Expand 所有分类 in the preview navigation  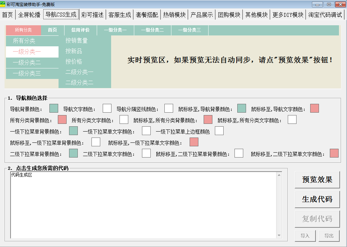(x=23, y=30)
